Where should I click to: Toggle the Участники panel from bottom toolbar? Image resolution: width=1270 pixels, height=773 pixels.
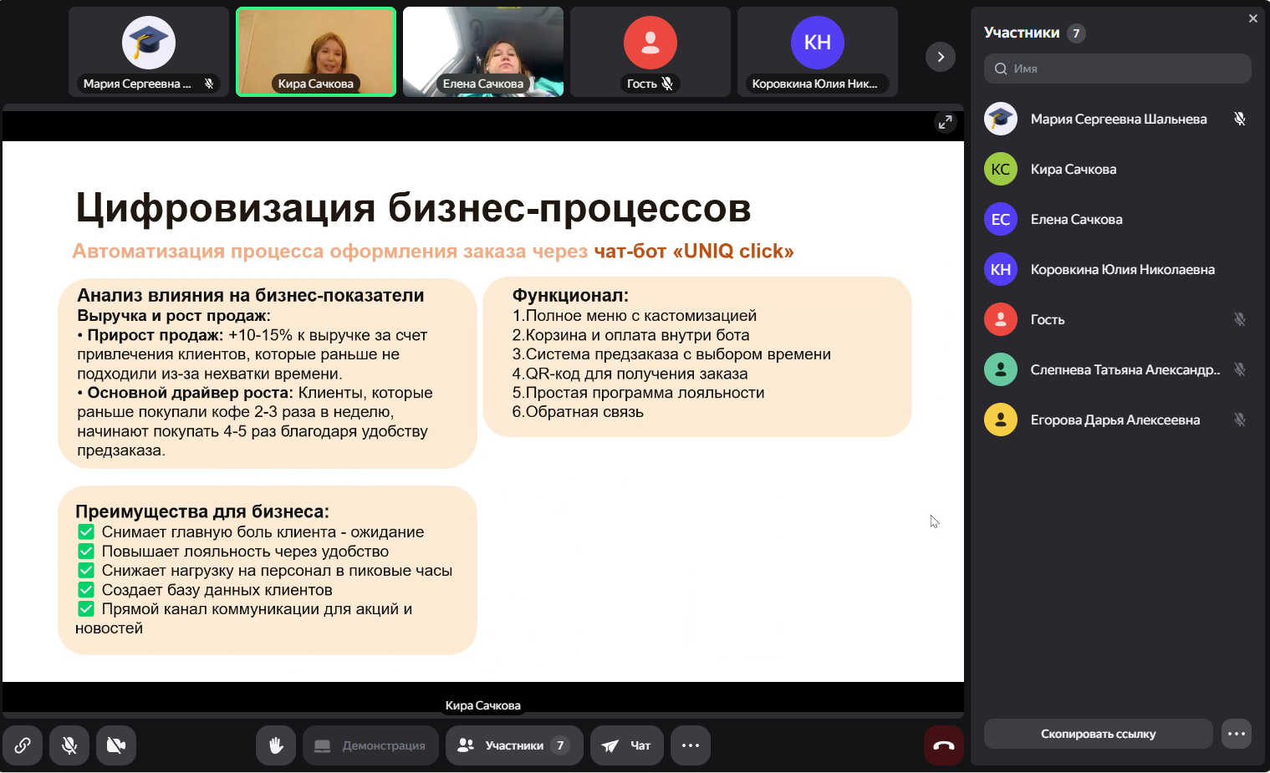[513, 745]
